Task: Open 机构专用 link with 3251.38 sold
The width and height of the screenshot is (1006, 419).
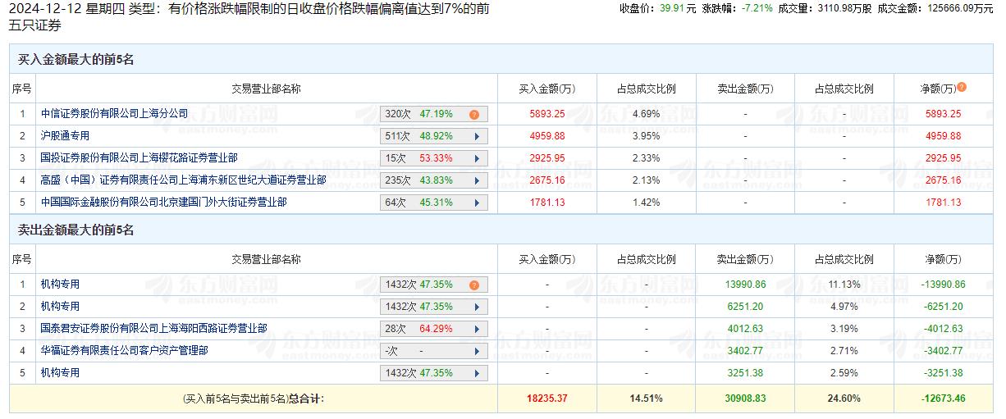Action: pos(61,373)
